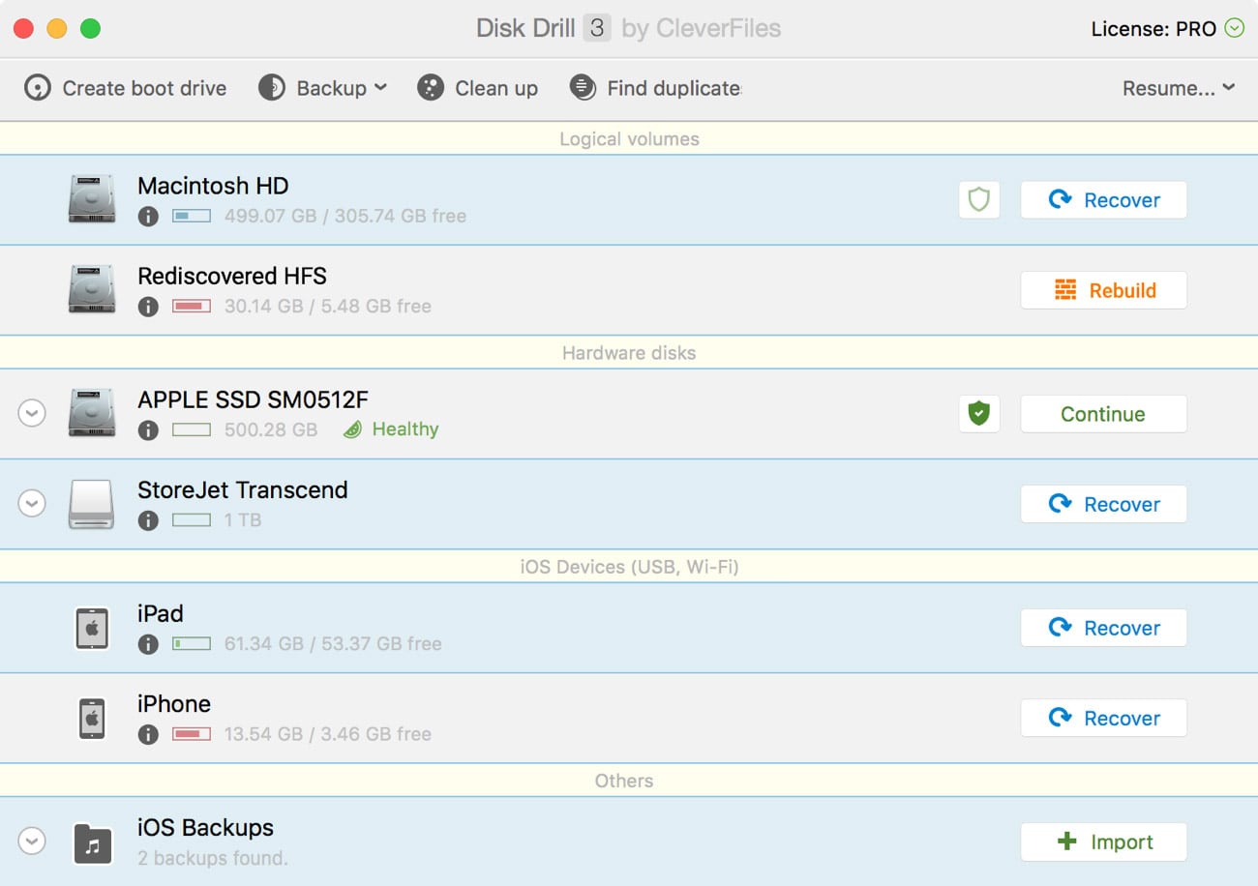Click the Clean up toolbar icon
The width and height of the screenshot is (1258, 886).
click(430, 88)
